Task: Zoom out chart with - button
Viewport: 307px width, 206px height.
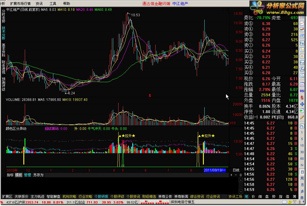Action: coord(236,175)
